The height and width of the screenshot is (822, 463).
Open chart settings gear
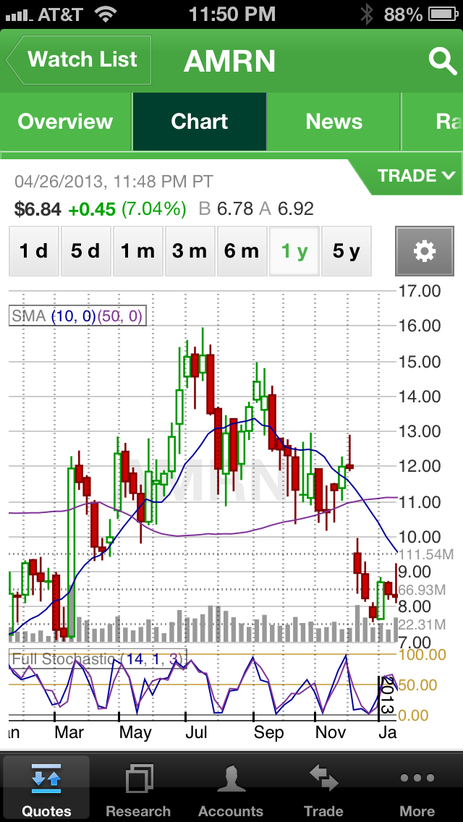424,251
